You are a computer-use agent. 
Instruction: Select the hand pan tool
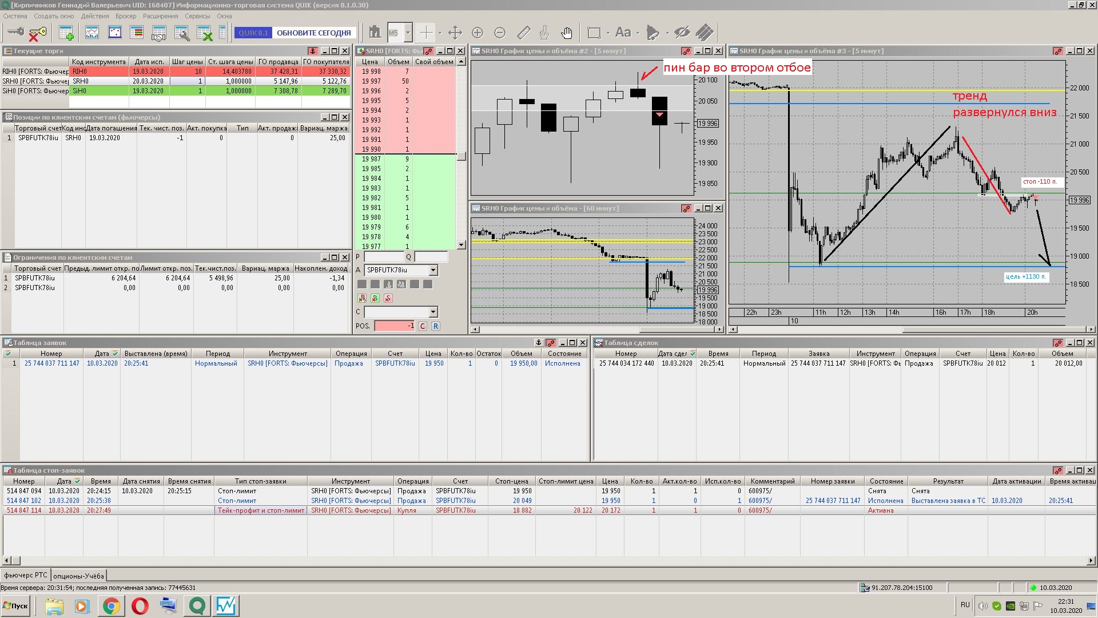566,33
